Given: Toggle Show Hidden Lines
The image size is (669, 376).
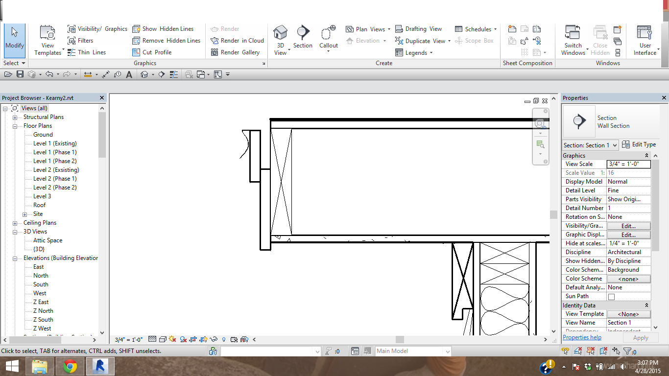Looking at the screenshot, I should point(163,29).
